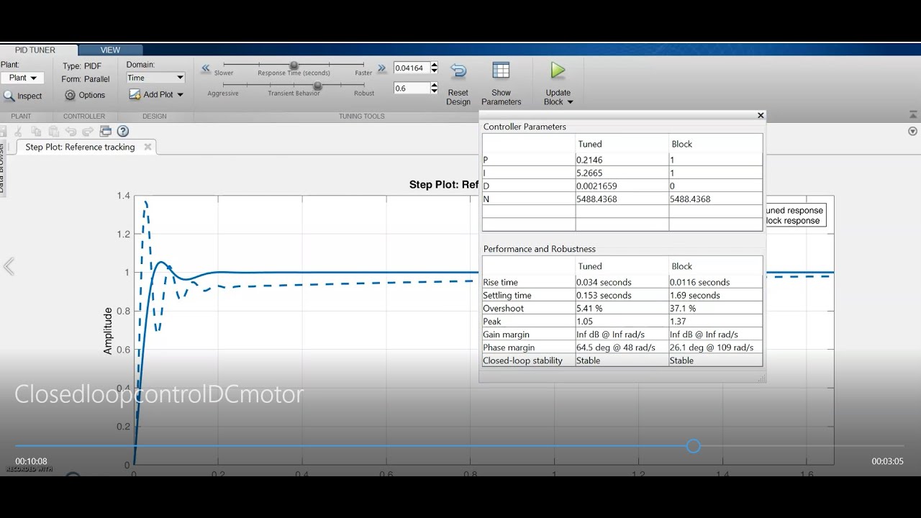Screen dimensions: 921x518
Task: Open controller Options gear
Action: click(x=70, y=95)
